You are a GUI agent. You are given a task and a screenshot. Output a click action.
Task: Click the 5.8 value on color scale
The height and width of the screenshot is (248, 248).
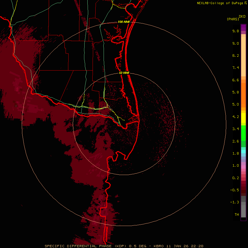click(x=236, y=92)
